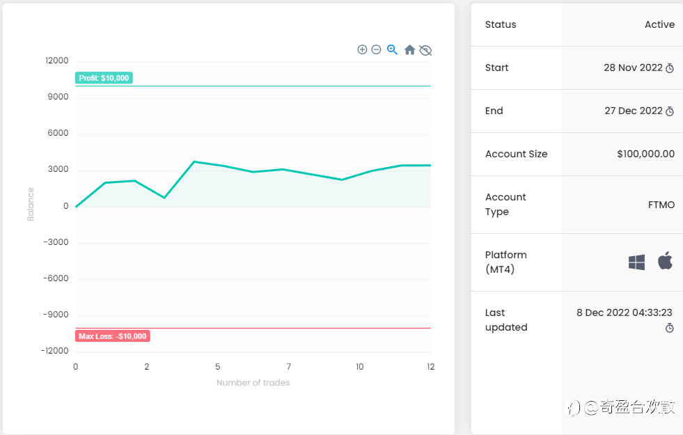
Task: Click the clock icon beside Start date
Action: coord(670,68)
